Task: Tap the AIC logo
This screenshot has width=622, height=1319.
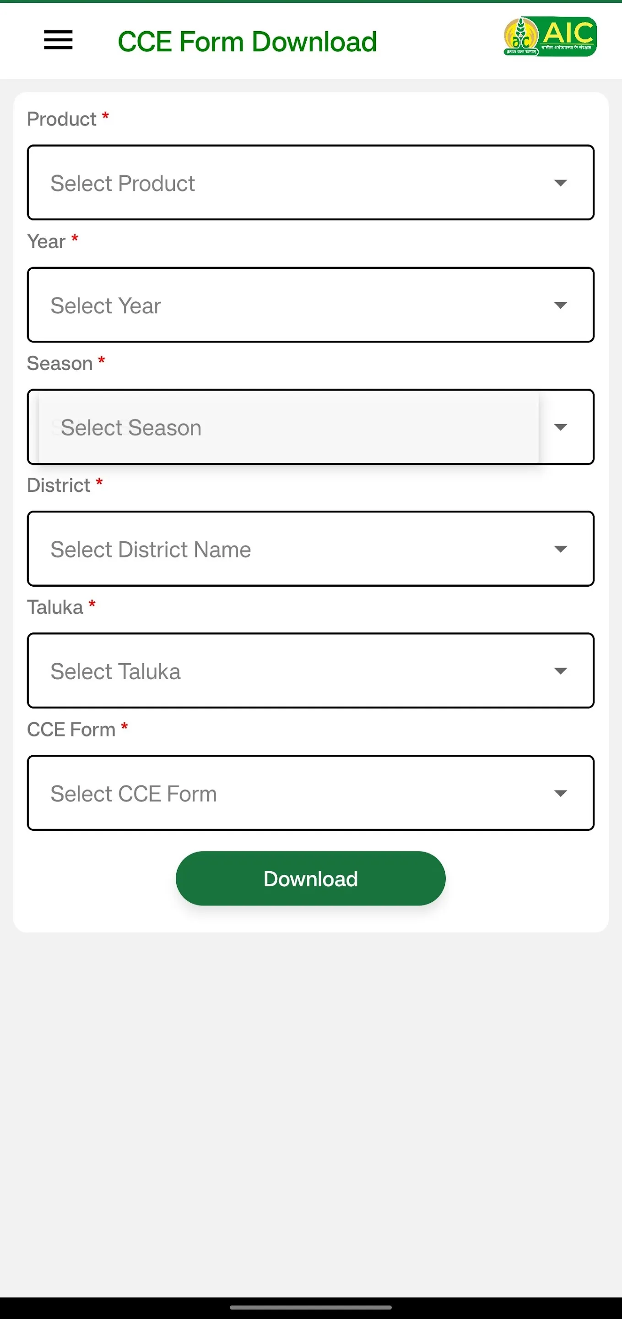Action: pyautogui.click(x=550, y=37)
